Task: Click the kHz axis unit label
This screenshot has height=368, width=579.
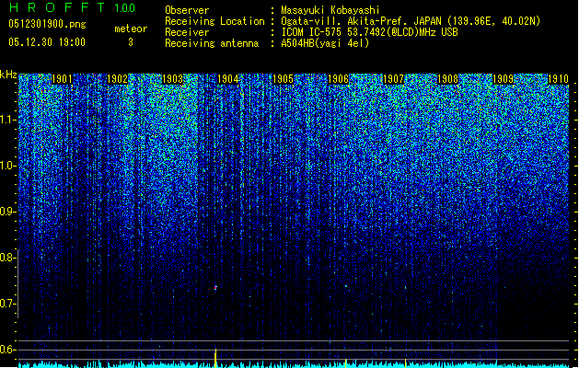Action: pos(8,75)
